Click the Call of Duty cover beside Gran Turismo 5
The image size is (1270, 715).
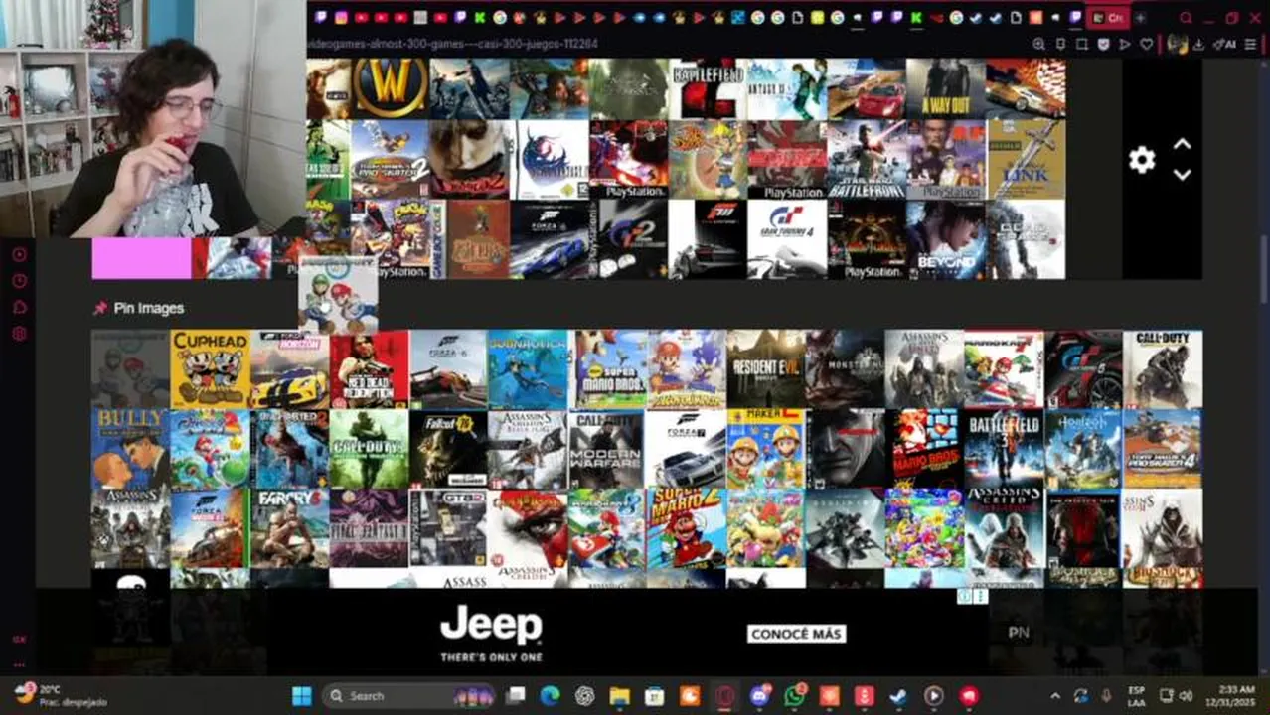pos(1163,369)
